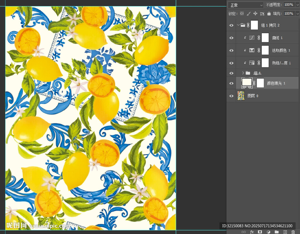
Task: Select the 色相/饱和度 1 adjustment layer
Action: (281, 63)
